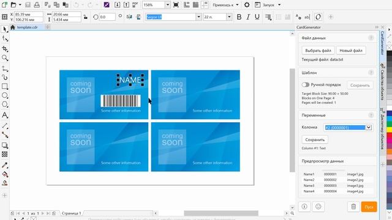Pick the red color swatch in palette

[390, 134]
